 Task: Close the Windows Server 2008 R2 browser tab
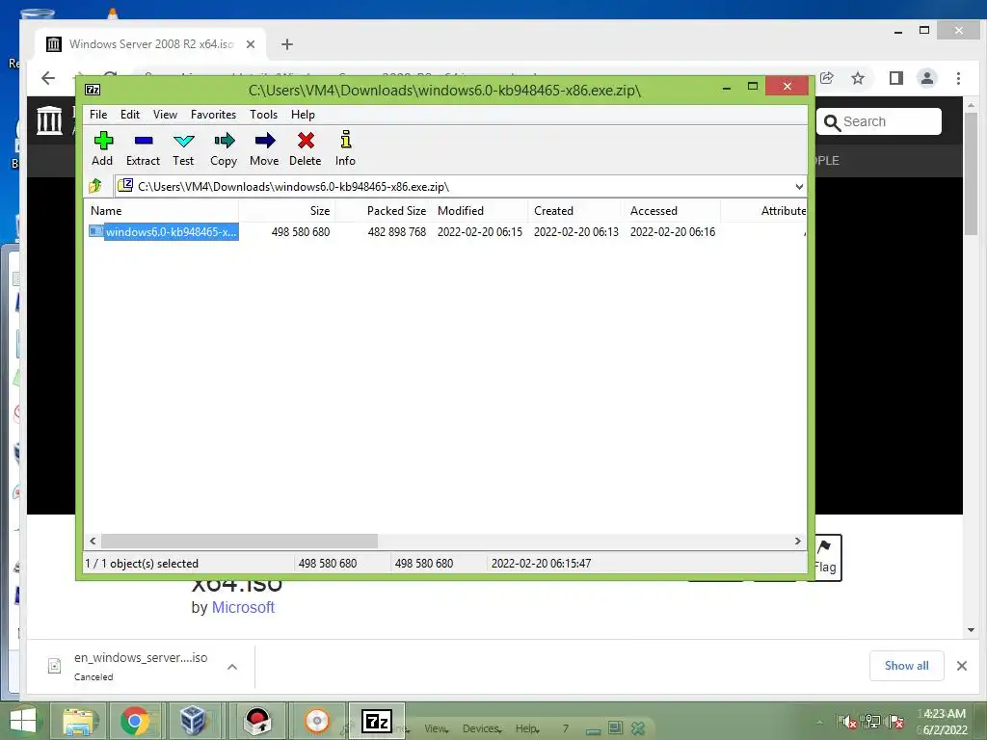click(x=251, y=44)
